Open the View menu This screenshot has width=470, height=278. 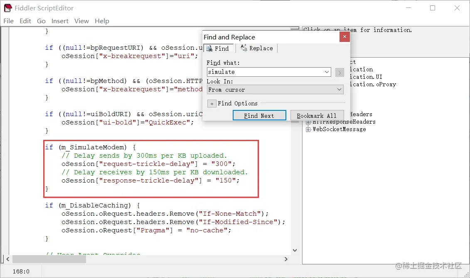(81, 21)
